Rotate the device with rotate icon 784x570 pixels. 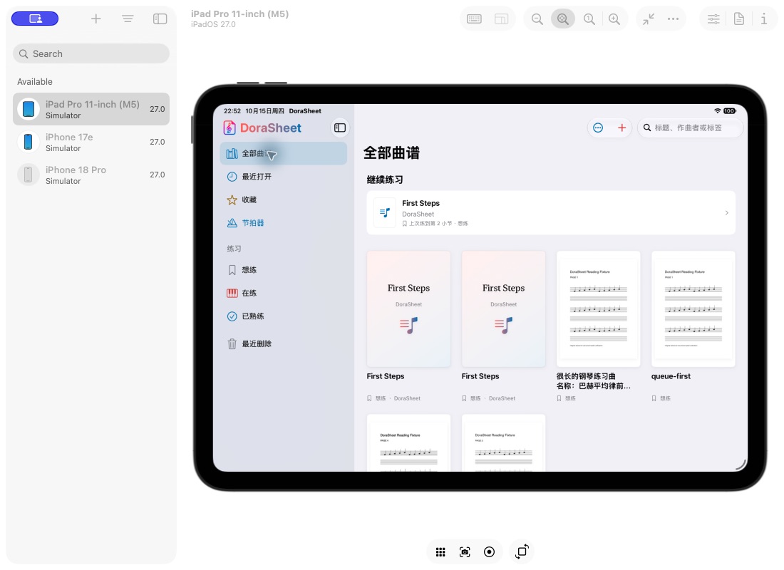tap(522, 551)
